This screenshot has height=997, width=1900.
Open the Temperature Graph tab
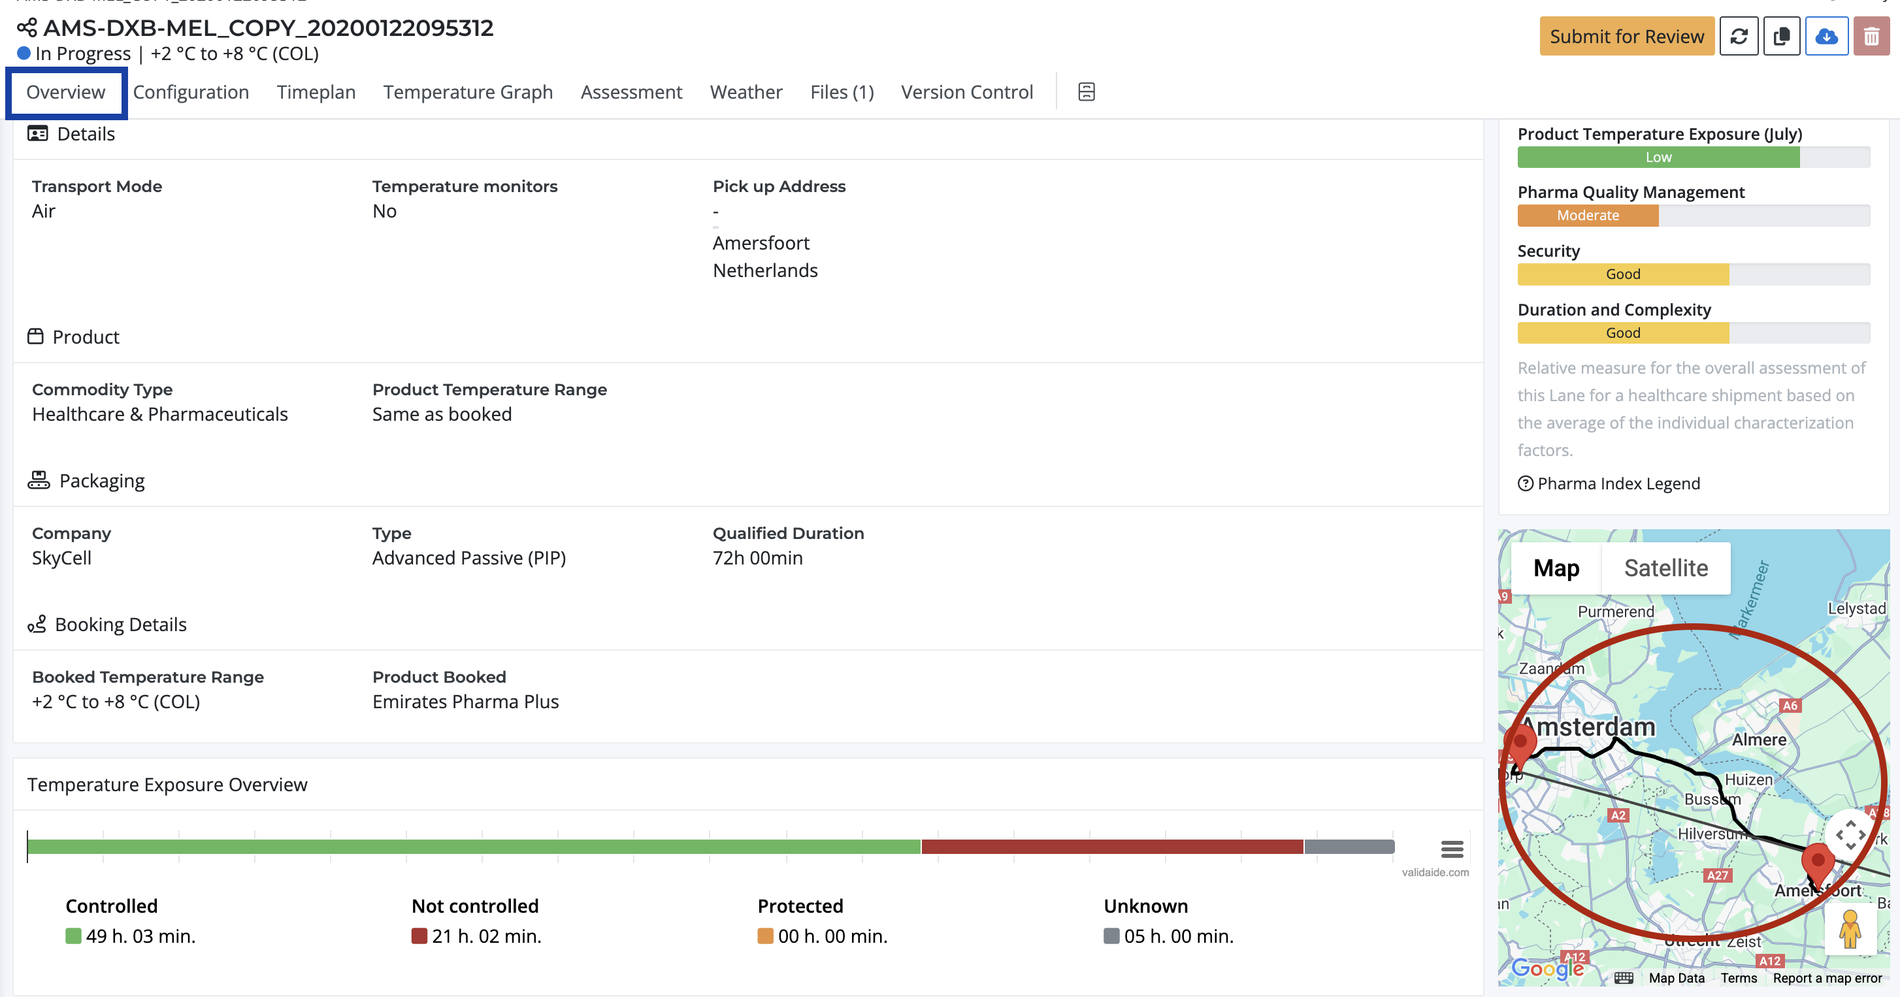point(468,92)
